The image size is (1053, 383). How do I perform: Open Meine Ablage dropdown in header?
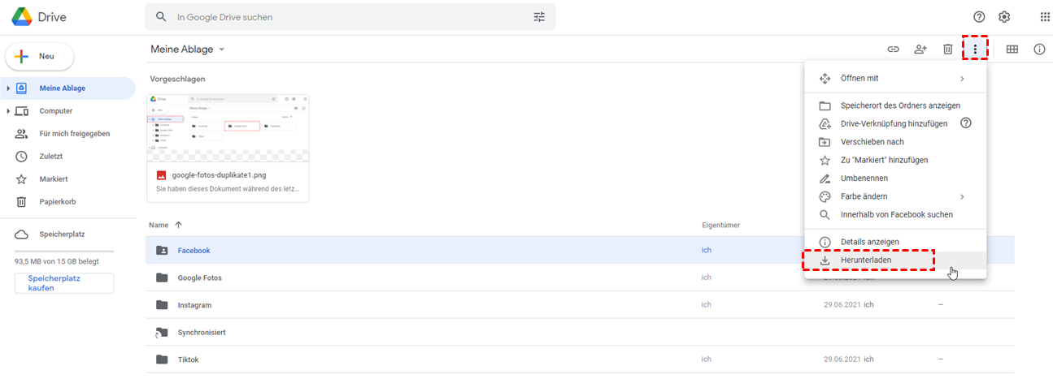(221, 49)
